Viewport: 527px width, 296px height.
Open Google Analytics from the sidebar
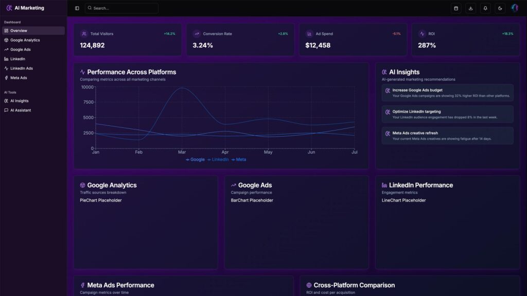click(33, 40)
